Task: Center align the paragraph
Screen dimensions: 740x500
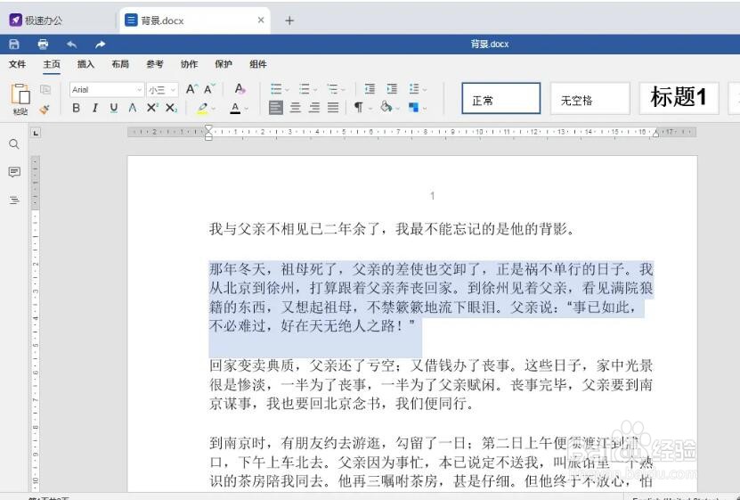Action: [296, 108]
